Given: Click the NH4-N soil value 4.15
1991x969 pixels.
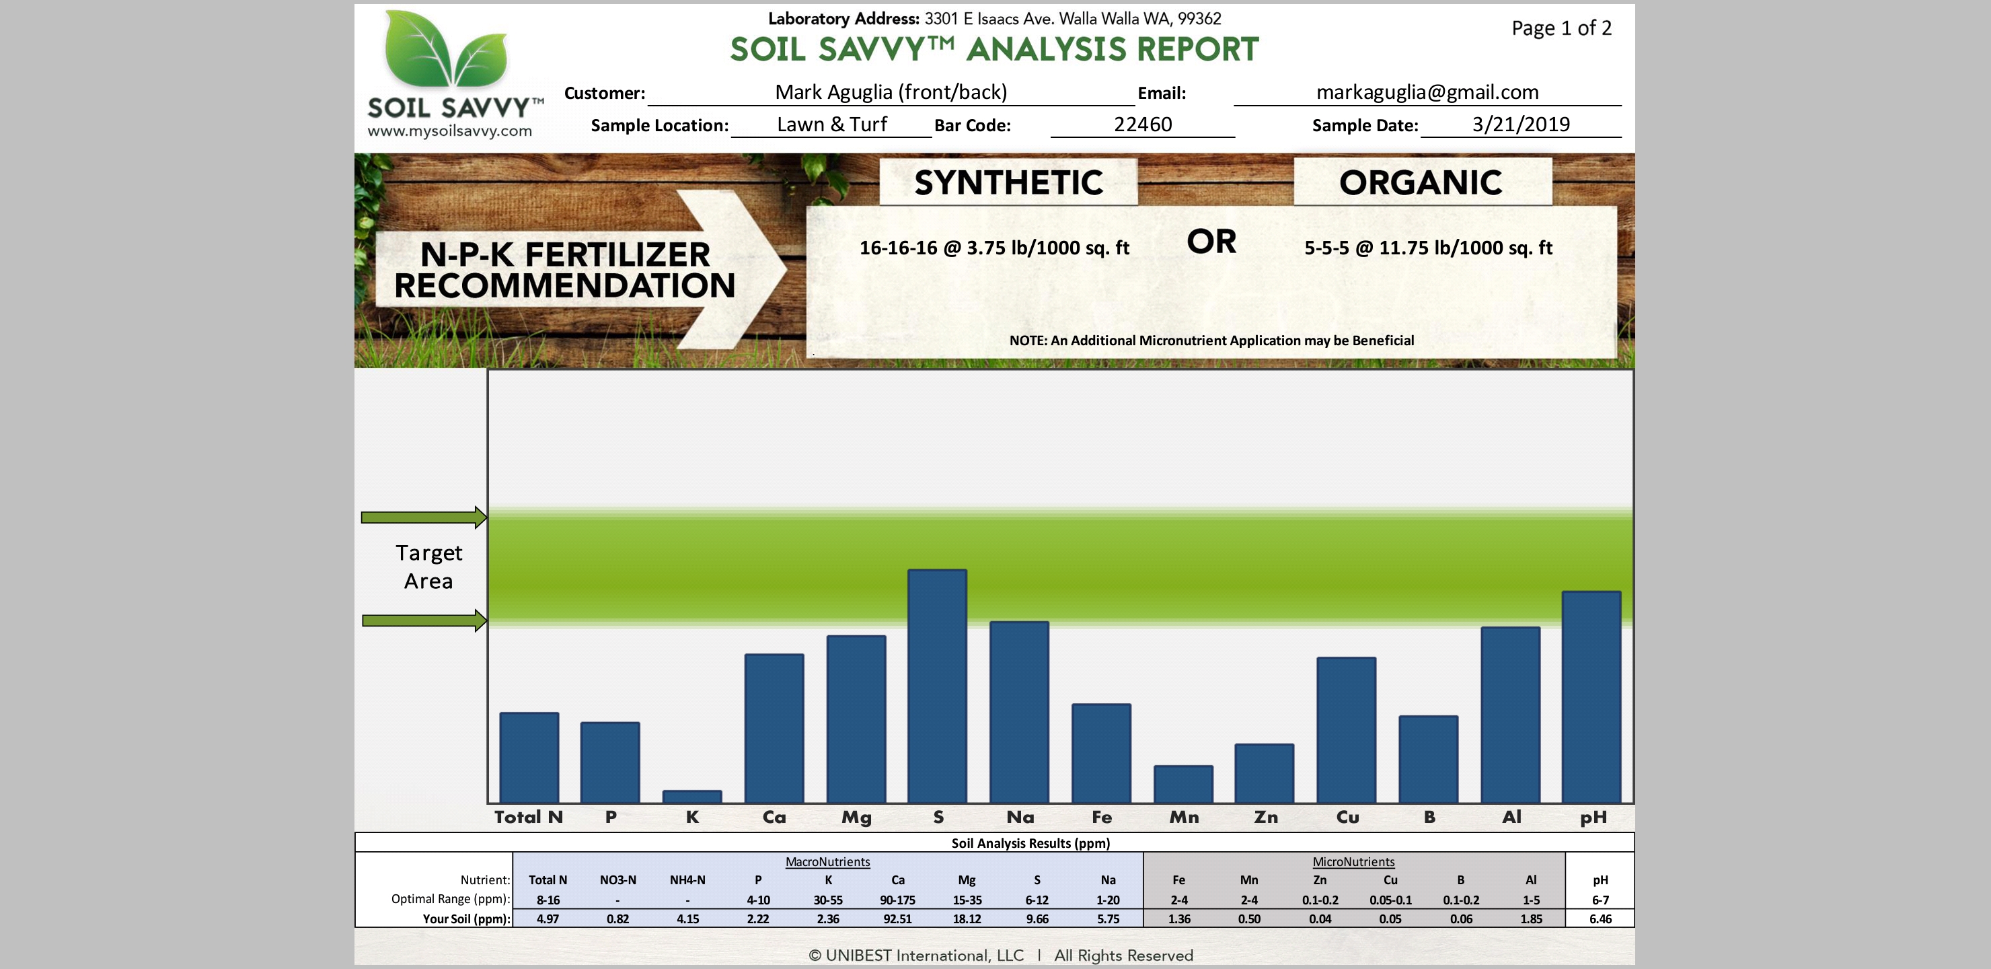Looking at the screenshot, I should [687, 919].
